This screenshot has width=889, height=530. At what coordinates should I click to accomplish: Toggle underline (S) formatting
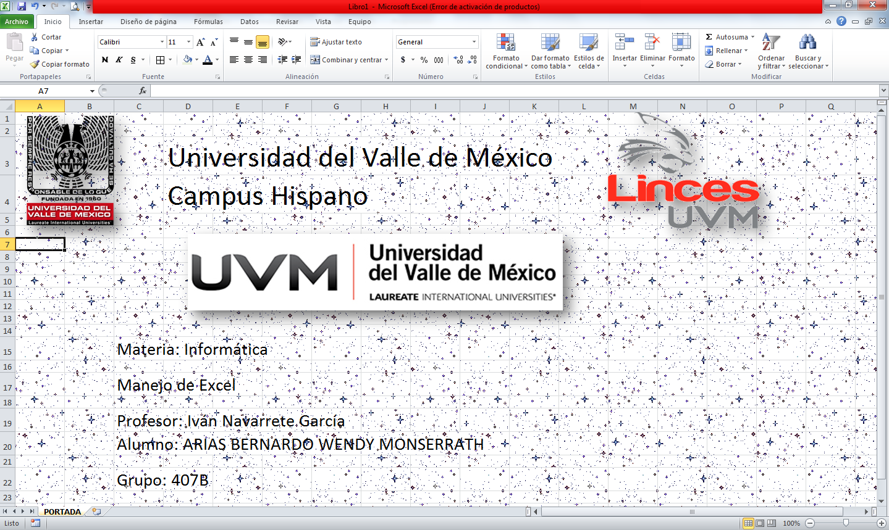point(133,60)
